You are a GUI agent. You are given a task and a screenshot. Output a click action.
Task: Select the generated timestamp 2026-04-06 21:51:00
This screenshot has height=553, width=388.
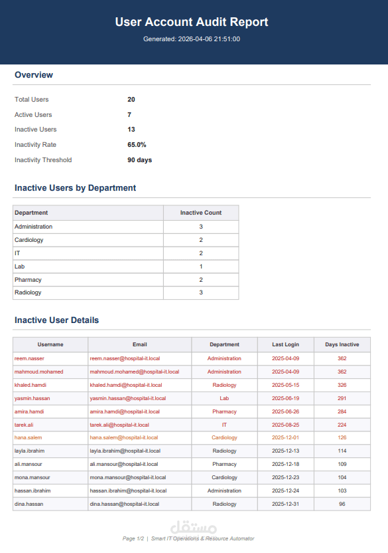pos(209,39)
